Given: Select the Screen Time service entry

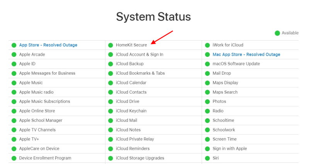Looking at the screenshot, I should click(224, 139).
